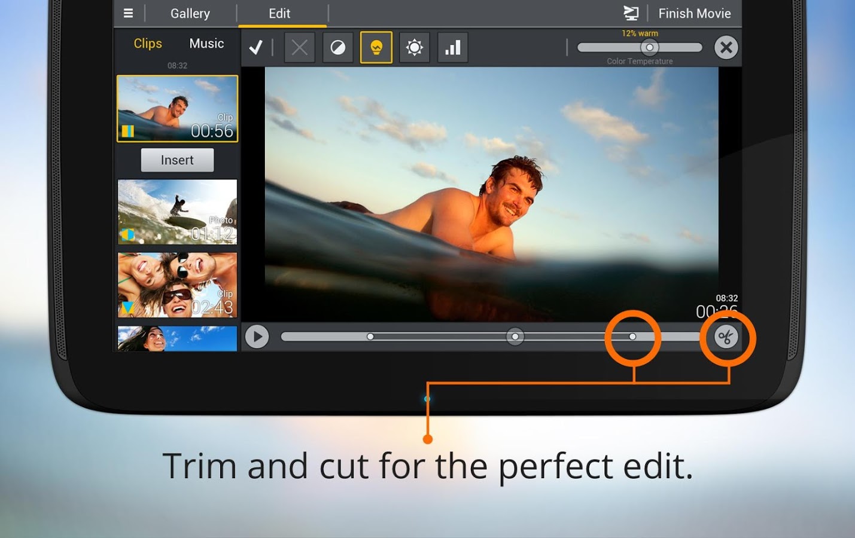Play the video preview
The image size is (855, 538).
(257, 337)
